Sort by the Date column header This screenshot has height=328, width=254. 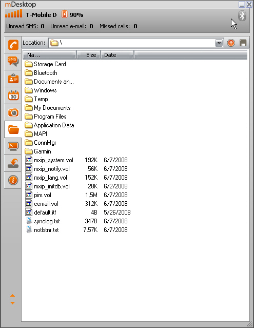point(118,55)
